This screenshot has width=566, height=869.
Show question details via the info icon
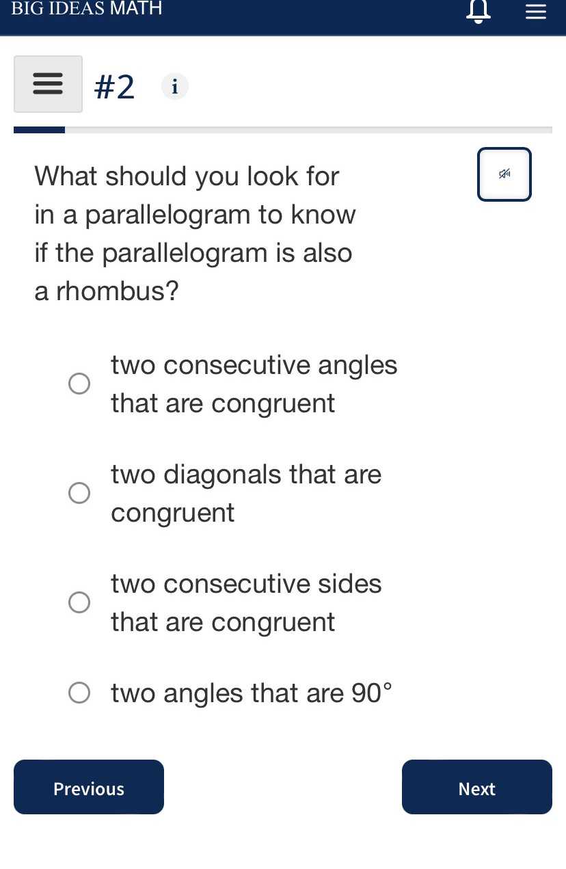point(174,86)
